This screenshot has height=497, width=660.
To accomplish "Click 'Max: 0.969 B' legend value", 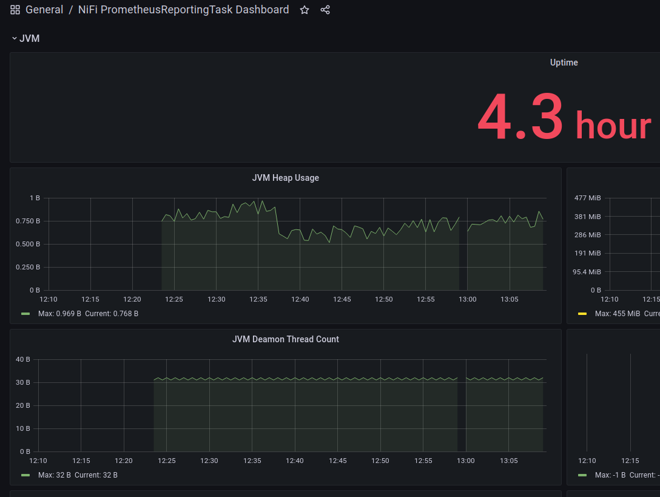I will [60, 314].
